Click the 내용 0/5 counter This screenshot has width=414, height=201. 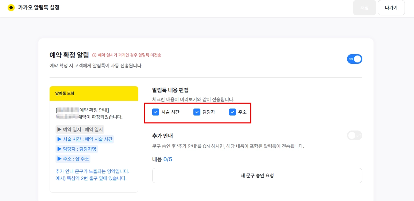click(x=162, y=159)
